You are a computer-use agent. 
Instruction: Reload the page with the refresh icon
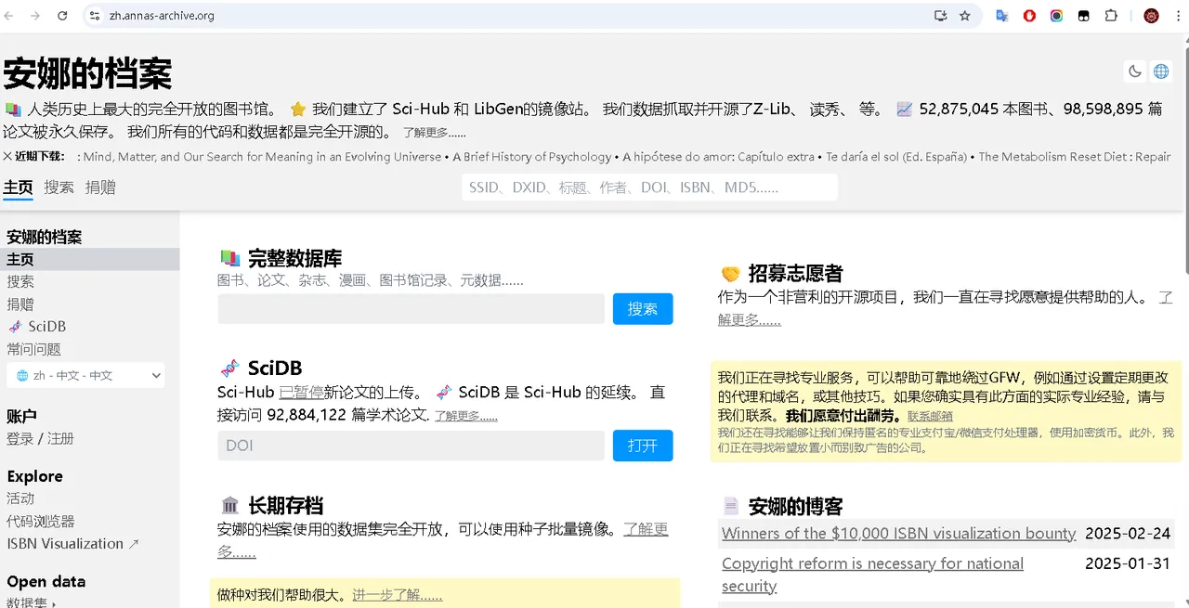62,16
